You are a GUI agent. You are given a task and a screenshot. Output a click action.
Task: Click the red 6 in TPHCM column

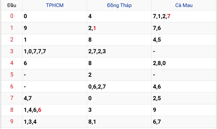40,110
